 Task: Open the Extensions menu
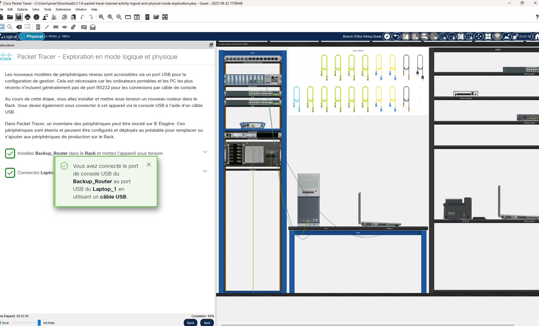63,9
